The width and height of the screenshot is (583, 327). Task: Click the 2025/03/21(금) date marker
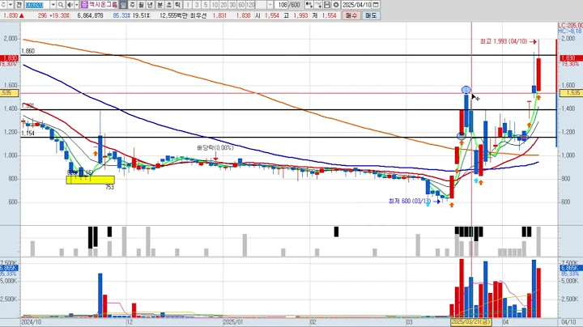(x=471, y=322)
